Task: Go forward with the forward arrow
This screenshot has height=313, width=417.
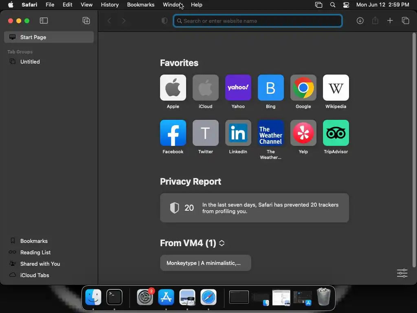Action: [x=124, y=21]
